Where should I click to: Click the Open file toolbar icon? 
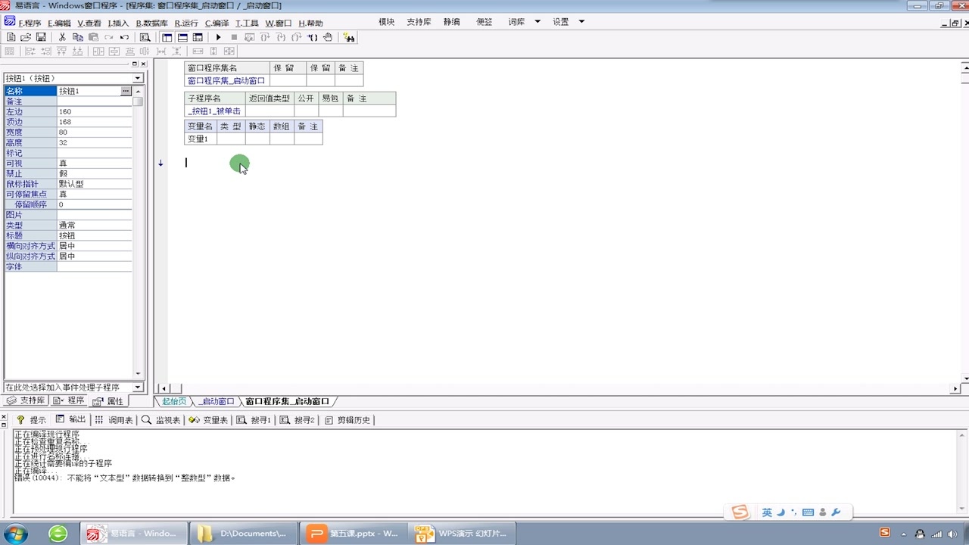pyautogui.click(x=26, y=37)
